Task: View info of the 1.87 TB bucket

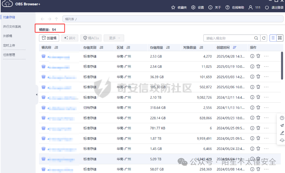Action: click(x=252, y=138)
